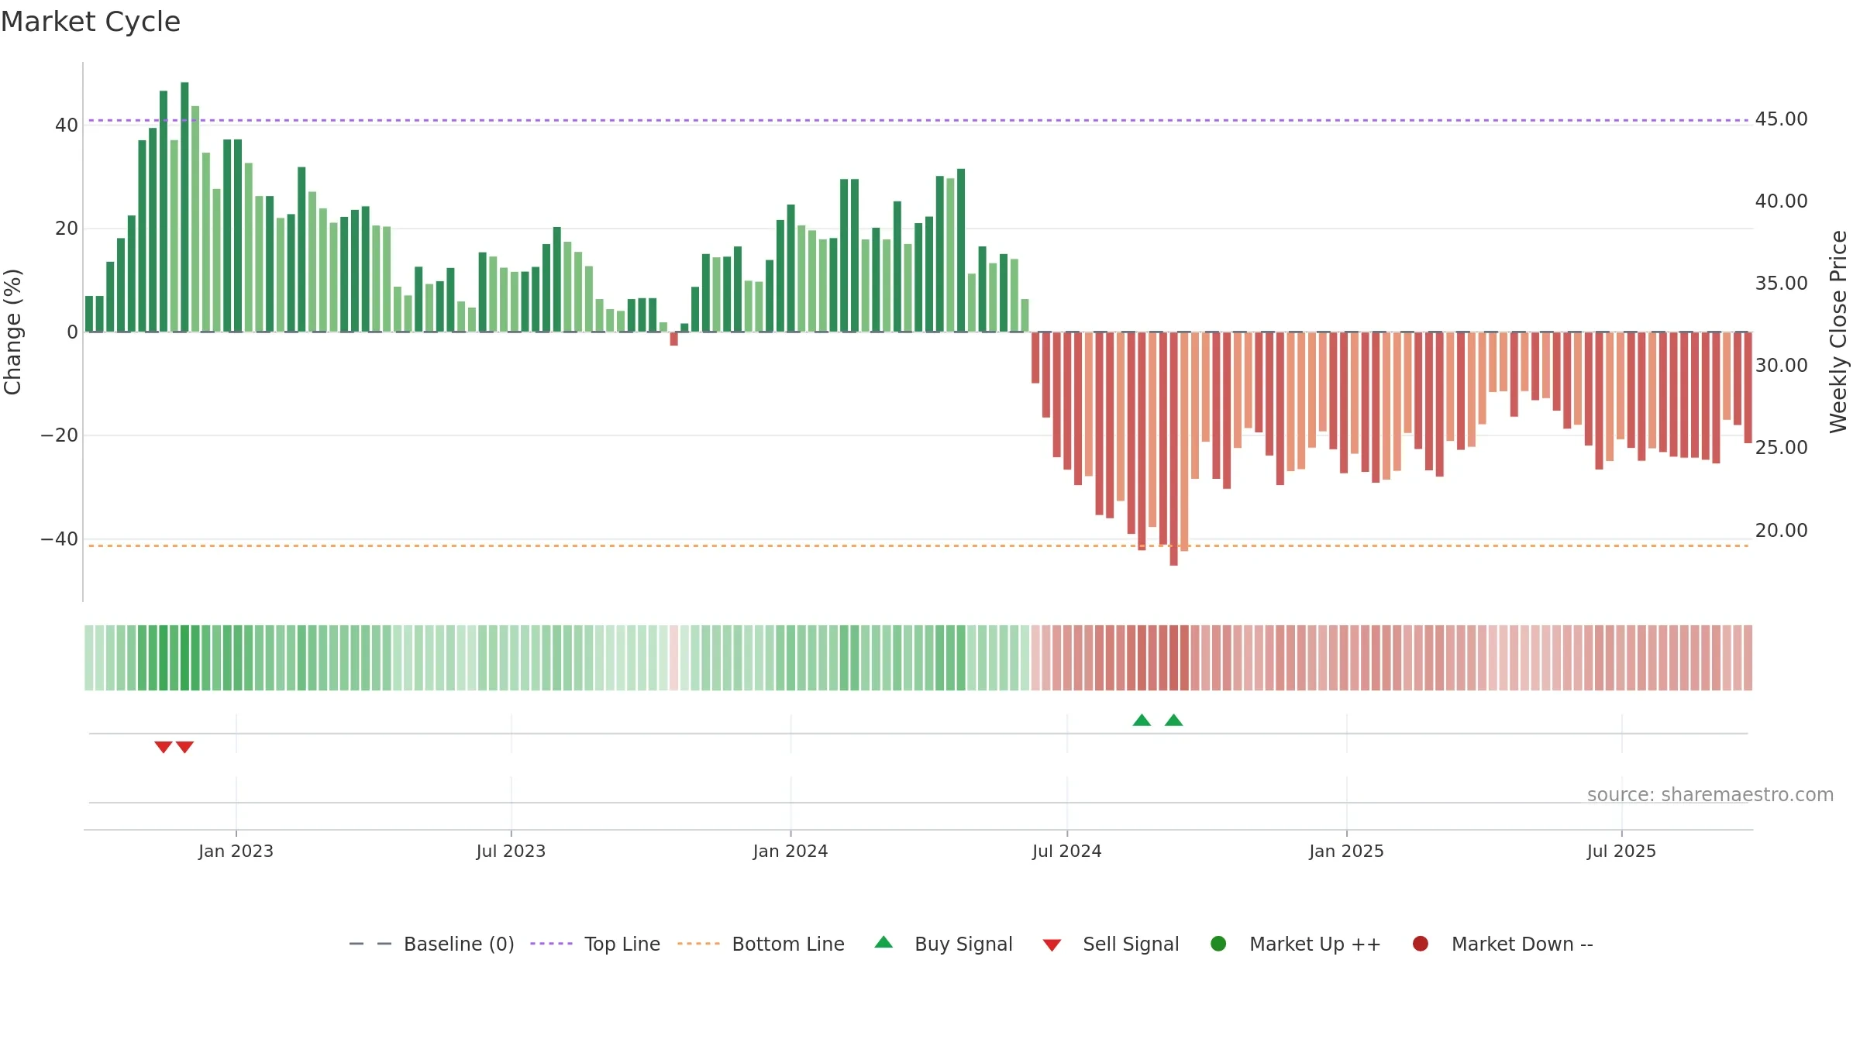
Task: Click the red Sell Signal triangle in legend
Action: click(1052, 945)
